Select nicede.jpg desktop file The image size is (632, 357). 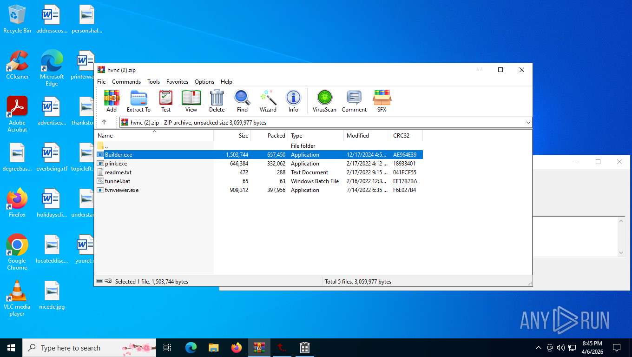click(52, 295)
